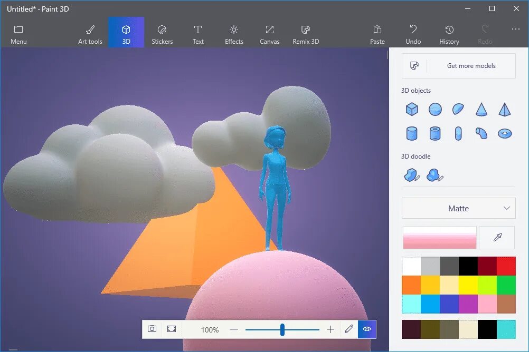Select the 3D hemisphere object

[x=458, y=109]
